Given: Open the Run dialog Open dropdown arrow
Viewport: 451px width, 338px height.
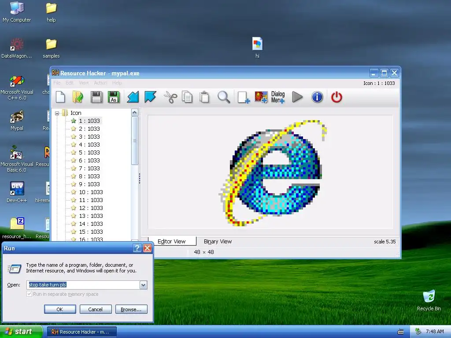Looking at the screenshot, I should (x=143, y=285).
